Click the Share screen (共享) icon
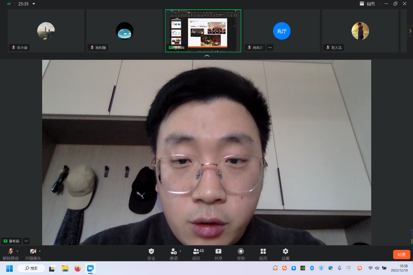This screenshot has width=413, height=275. click(218, 251)
